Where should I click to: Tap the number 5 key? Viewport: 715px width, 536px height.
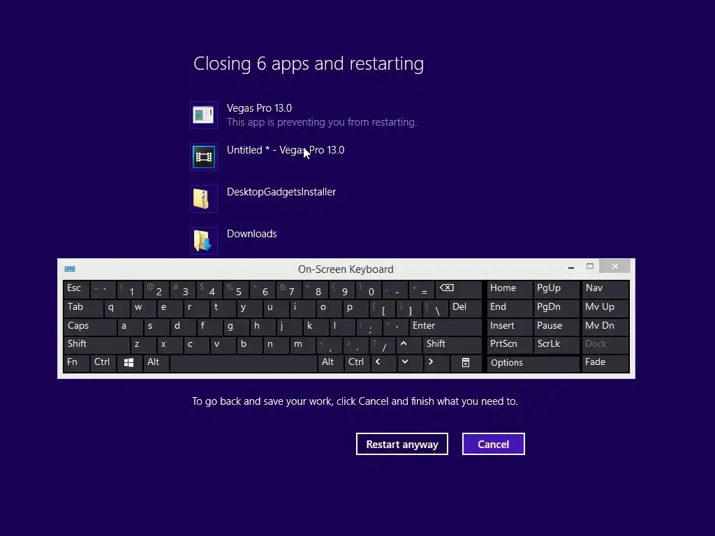coord(235,290)
